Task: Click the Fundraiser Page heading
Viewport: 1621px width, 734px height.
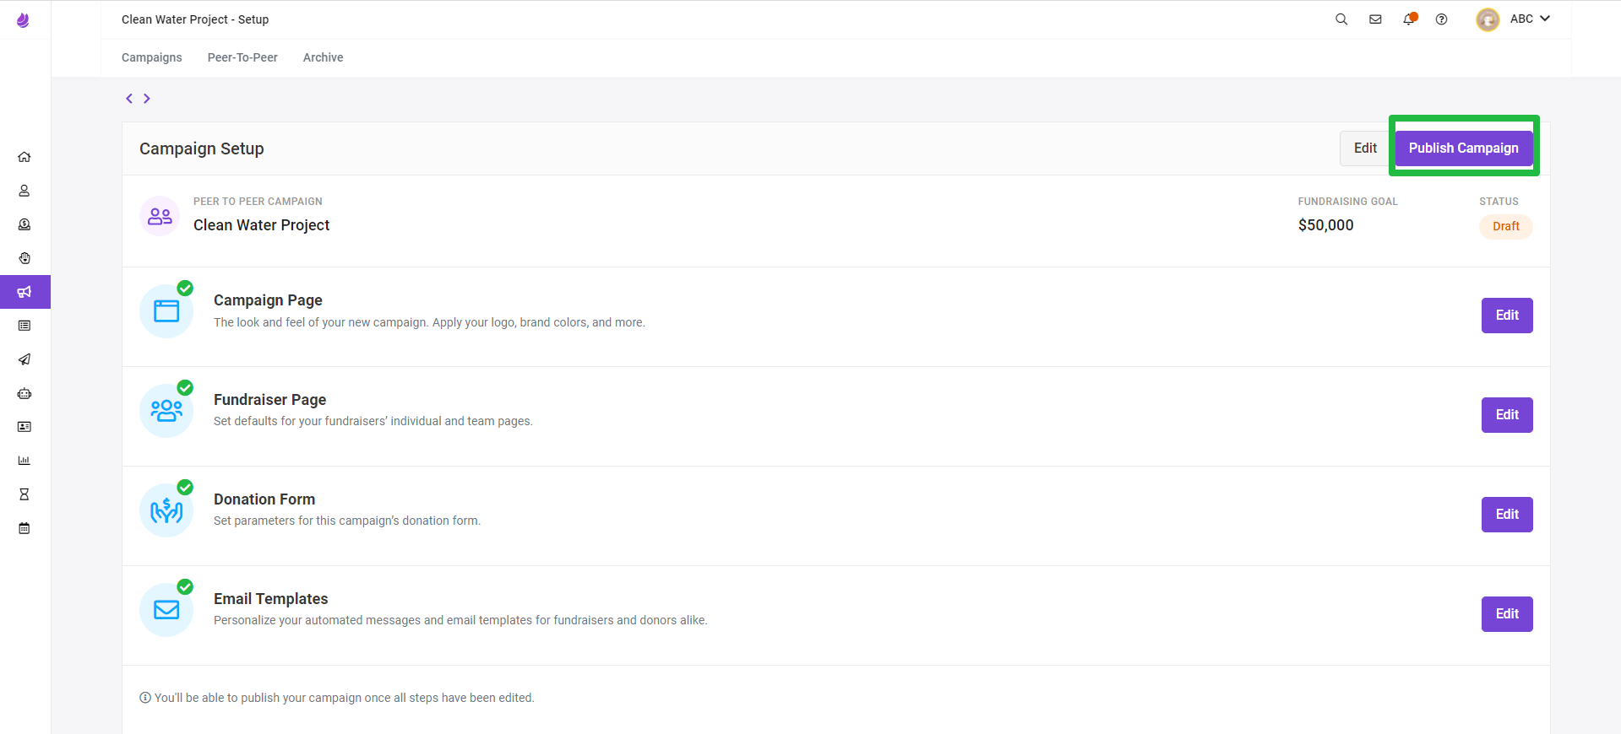Action: 269,400
